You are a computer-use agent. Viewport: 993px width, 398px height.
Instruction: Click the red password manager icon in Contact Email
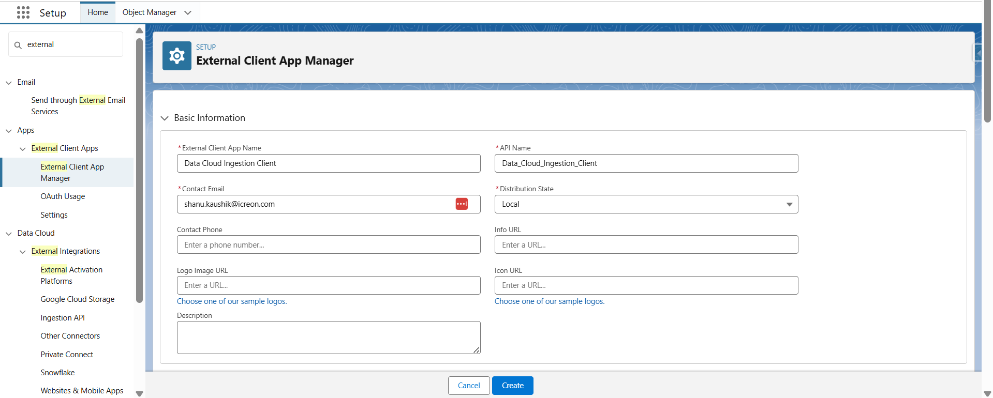(462, 204)
